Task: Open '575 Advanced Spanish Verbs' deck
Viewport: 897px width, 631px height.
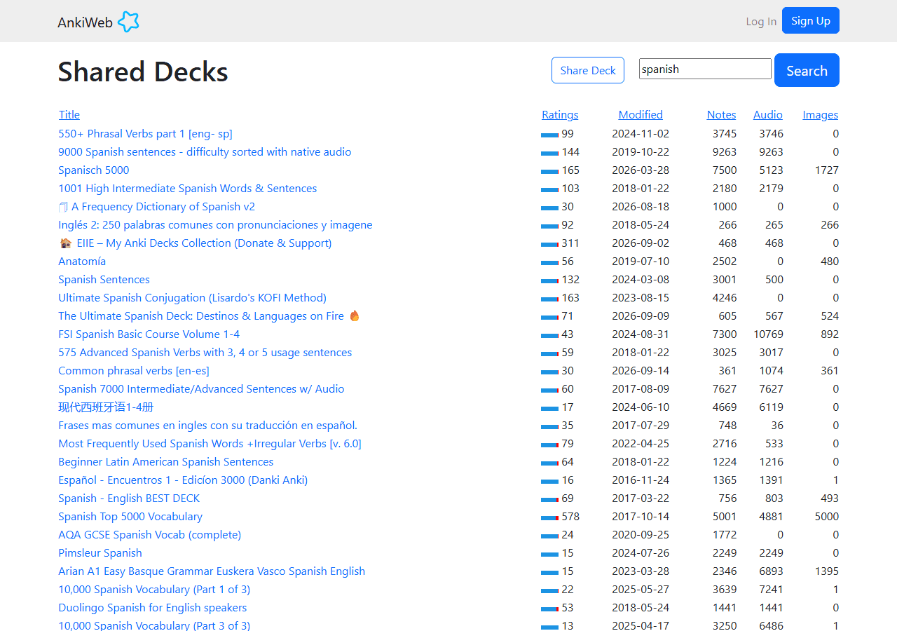Action: (205, 352)
